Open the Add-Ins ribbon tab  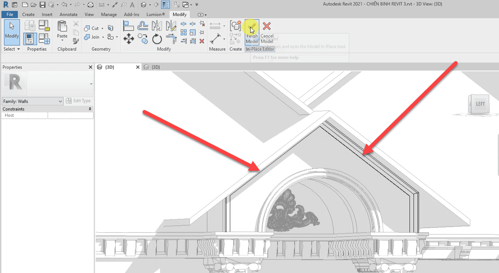pos(132,15)
